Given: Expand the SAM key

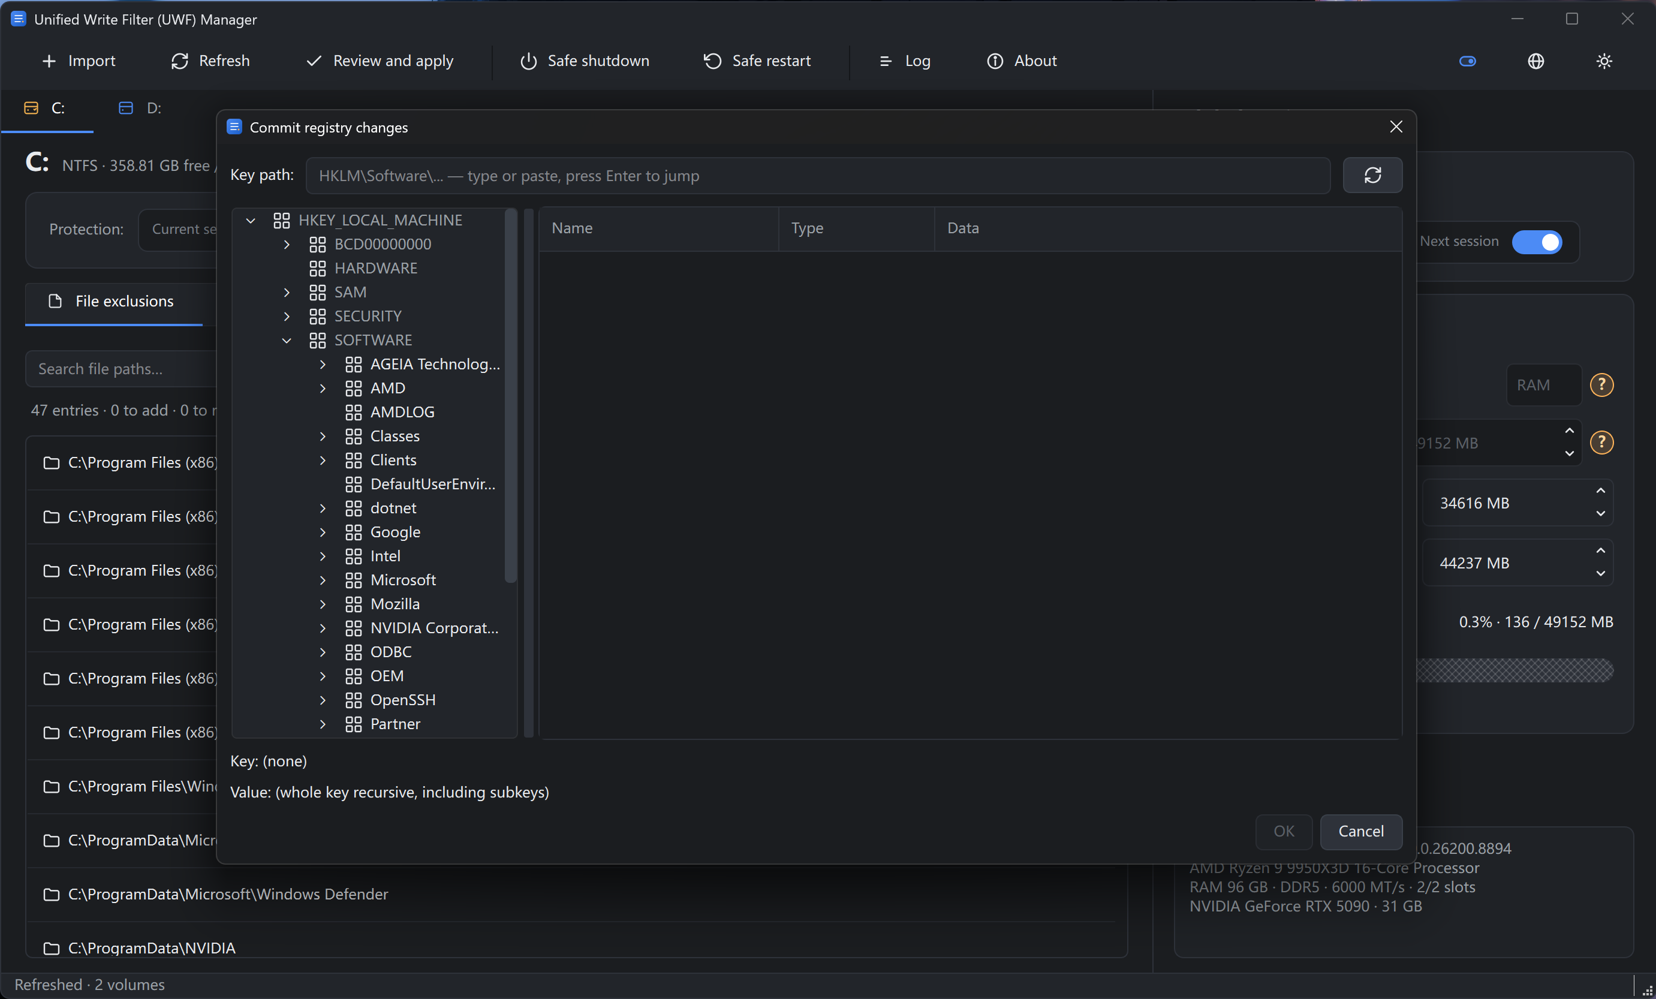Looking at the screenshot, I should [x=287, y=293].
